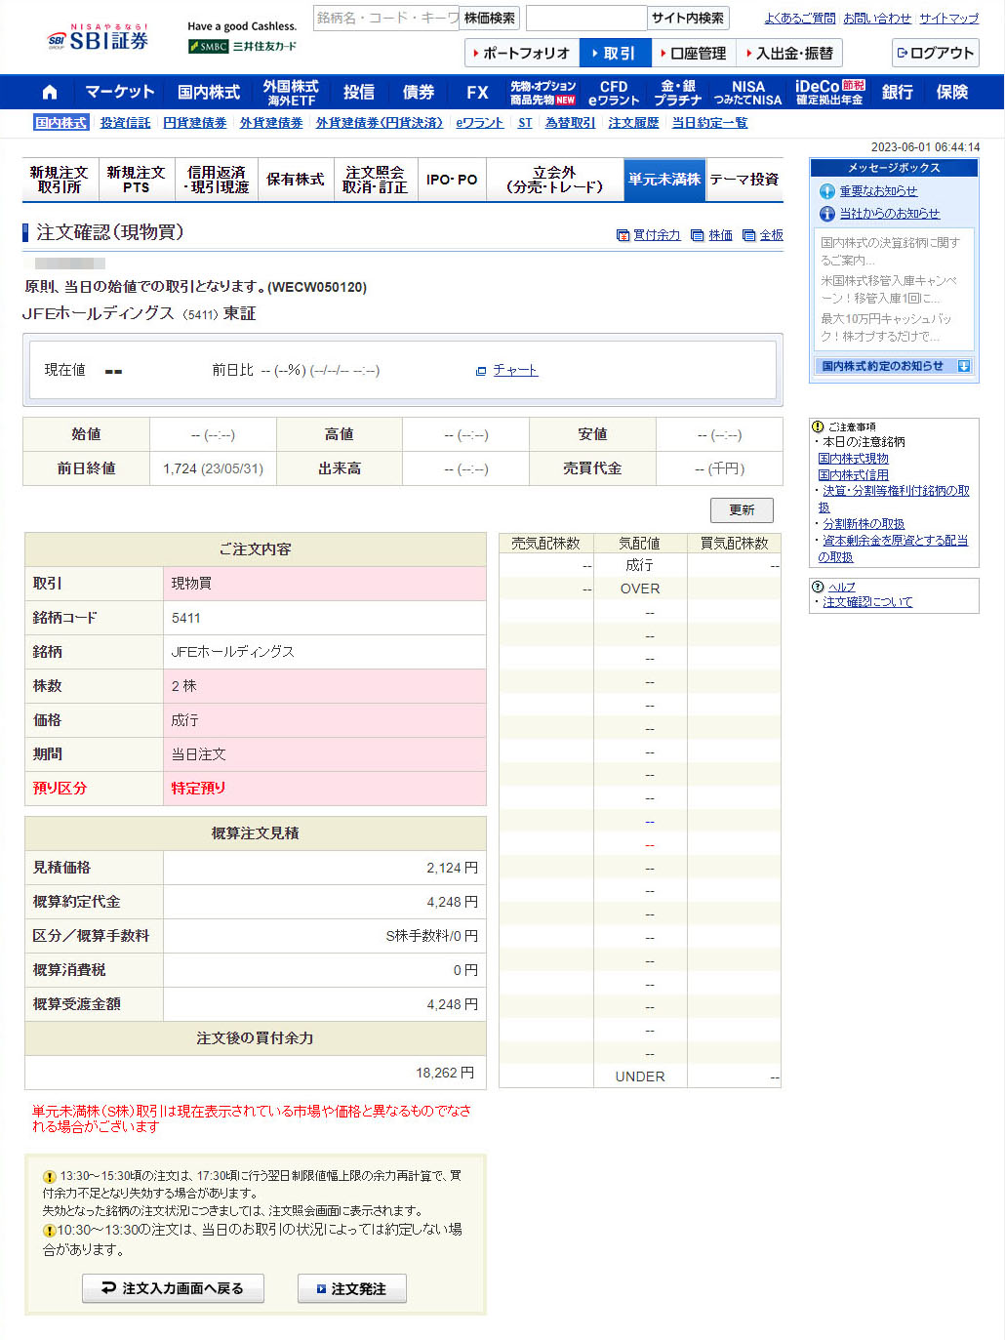Open the 入出金・振替 menu button
Image resolution: width=1005 pixels, height=1340 pixels.
point(790,53)
